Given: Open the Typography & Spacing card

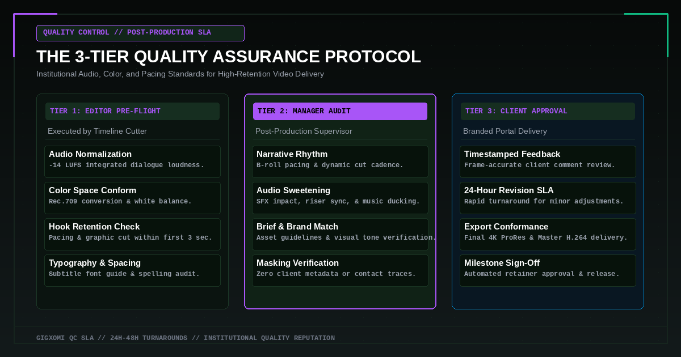Looking at the screenshot, I should pyautogui.click(x=132, y=270).
